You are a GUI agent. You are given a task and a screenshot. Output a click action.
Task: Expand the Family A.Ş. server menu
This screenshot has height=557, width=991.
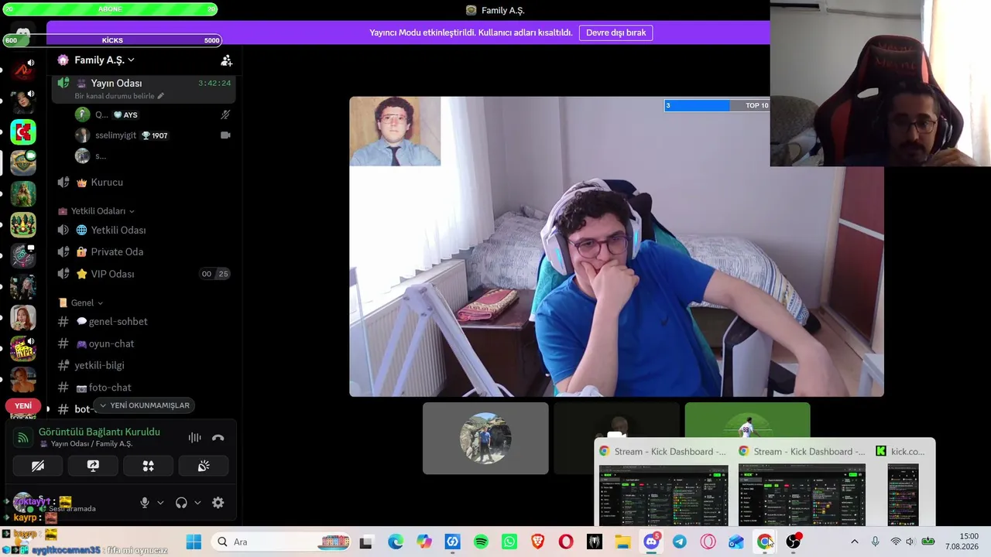[x=105, y=60]
